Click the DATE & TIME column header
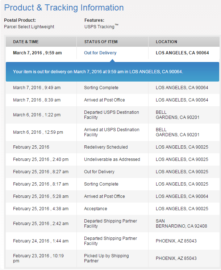The width and height of the screenshot is (221, 270). (x=26, y=42)
